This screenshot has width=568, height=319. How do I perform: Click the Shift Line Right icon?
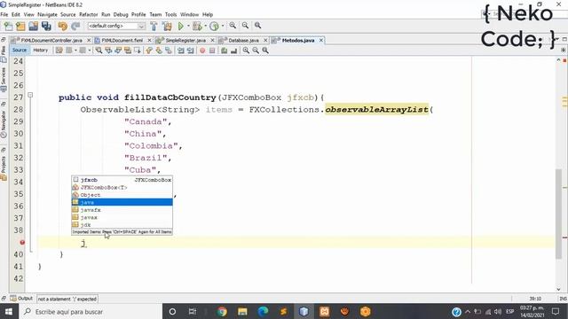coord(190,51)
